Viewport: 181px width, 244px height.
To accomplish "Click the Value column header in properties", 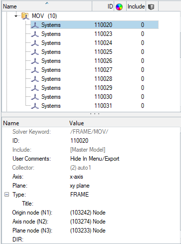I will 76,123.
